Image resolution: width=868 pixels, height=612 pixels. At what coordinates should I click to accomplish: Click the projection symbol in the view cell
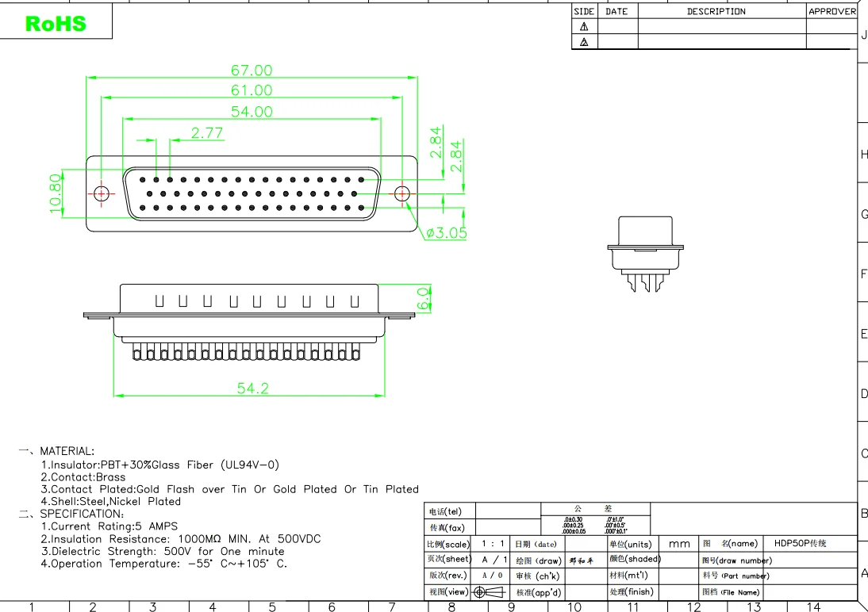click(x=489, y=592)
